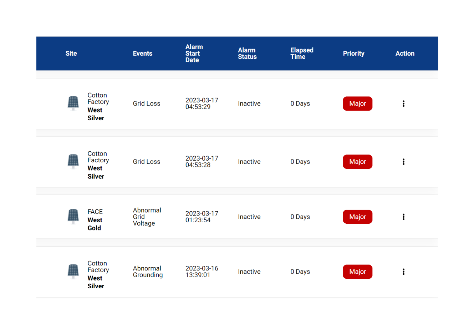
Task: Click Major badge for 04:53:28 Grid Loss alarm
Action: tap(357, 162)
